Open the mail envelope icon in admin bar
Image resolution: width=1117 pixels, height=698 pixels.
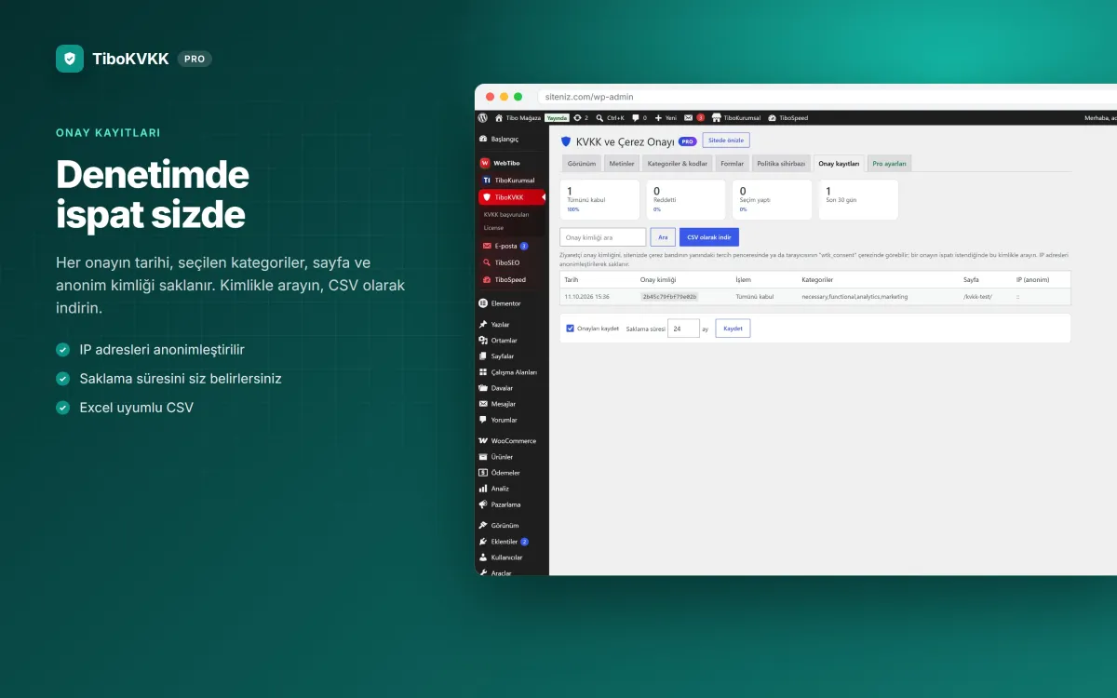[x=689, y=118]
